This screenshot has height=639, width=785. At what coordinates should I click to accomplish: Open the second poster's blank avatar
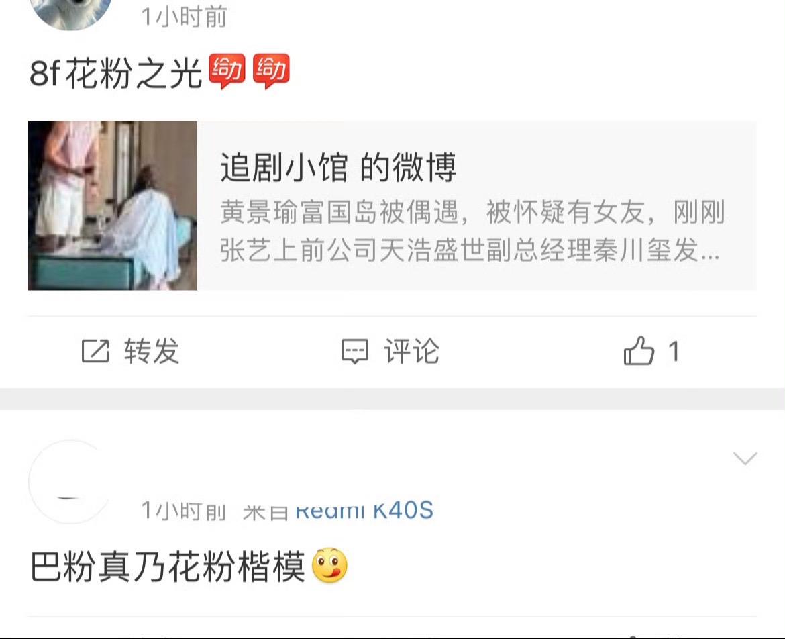tap(70, 482)
